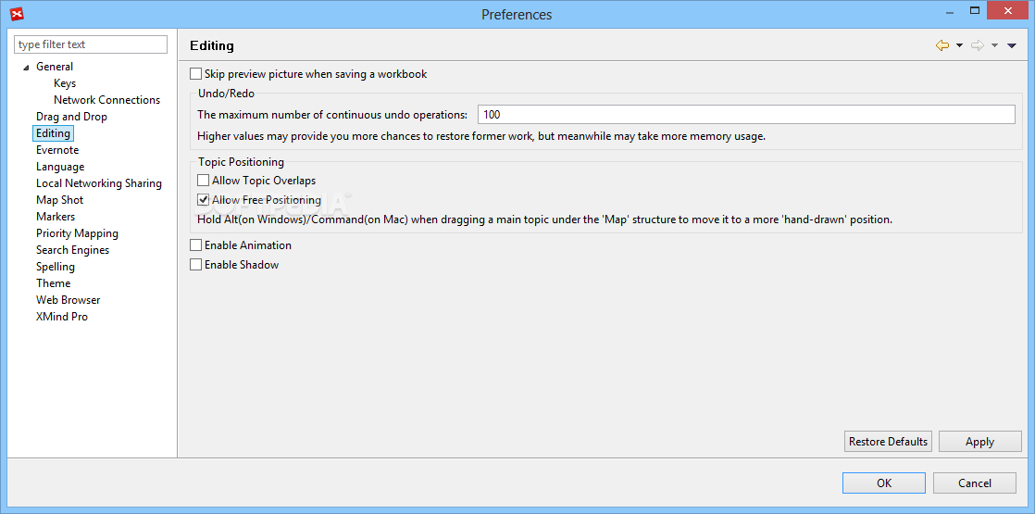Open the forward history dropdown arrow
Screen dimensions: 1035x514
click(995, 45)
